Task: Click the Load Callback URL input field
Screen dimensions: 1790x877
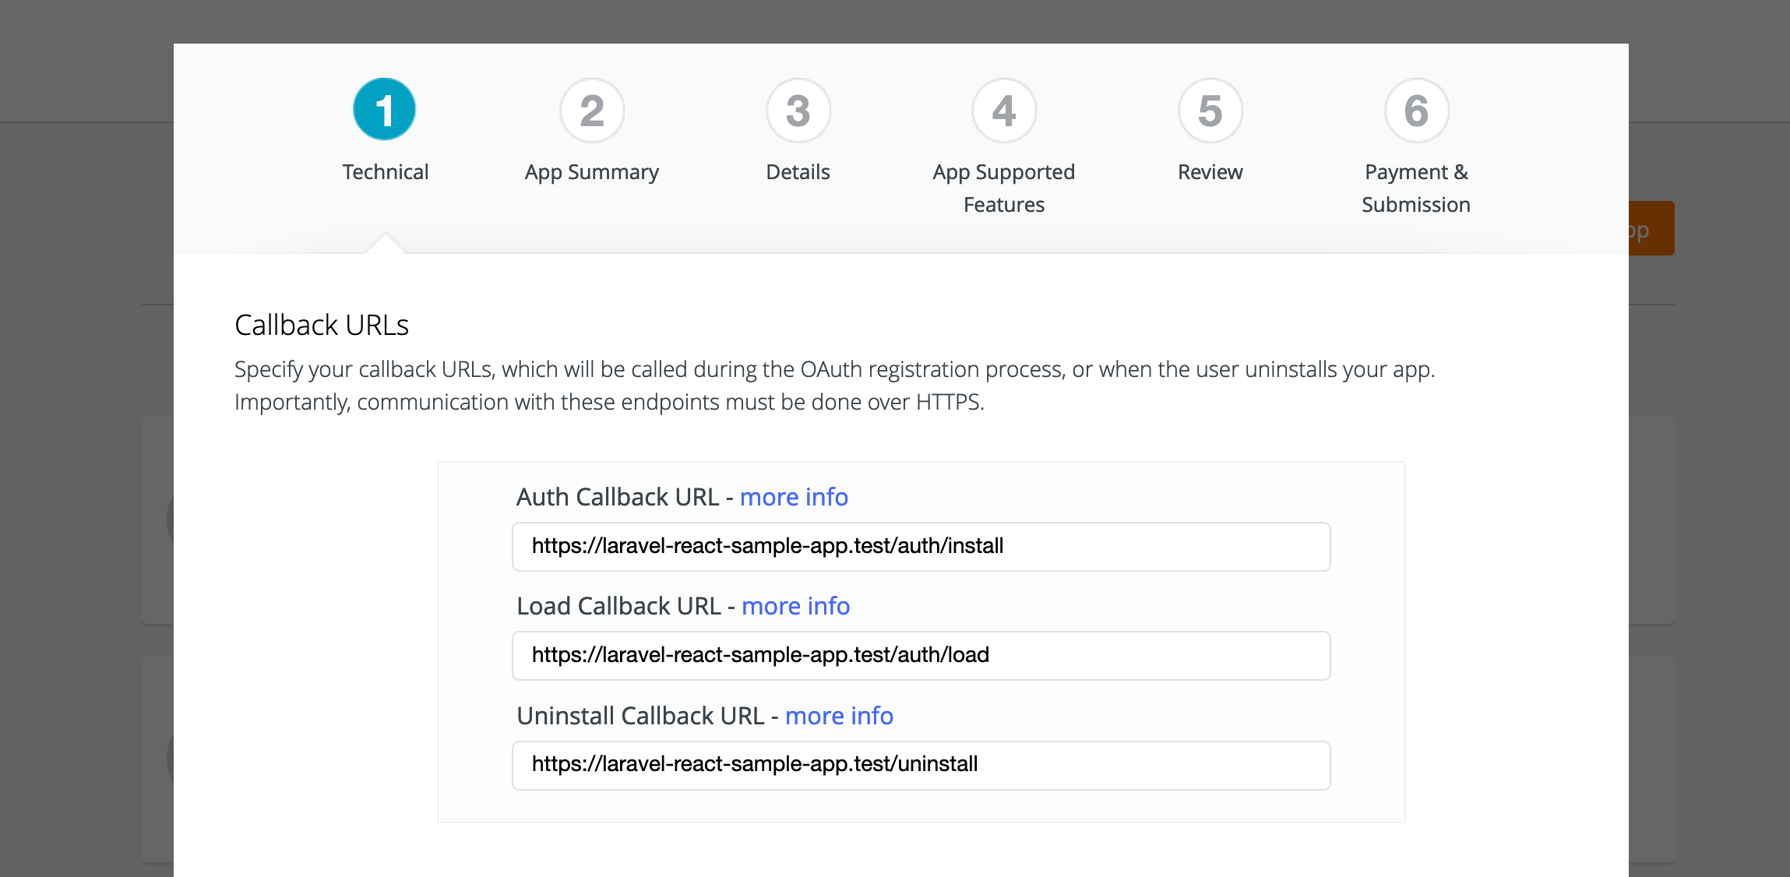Action: pyautogui.click(x=920, y=655)
